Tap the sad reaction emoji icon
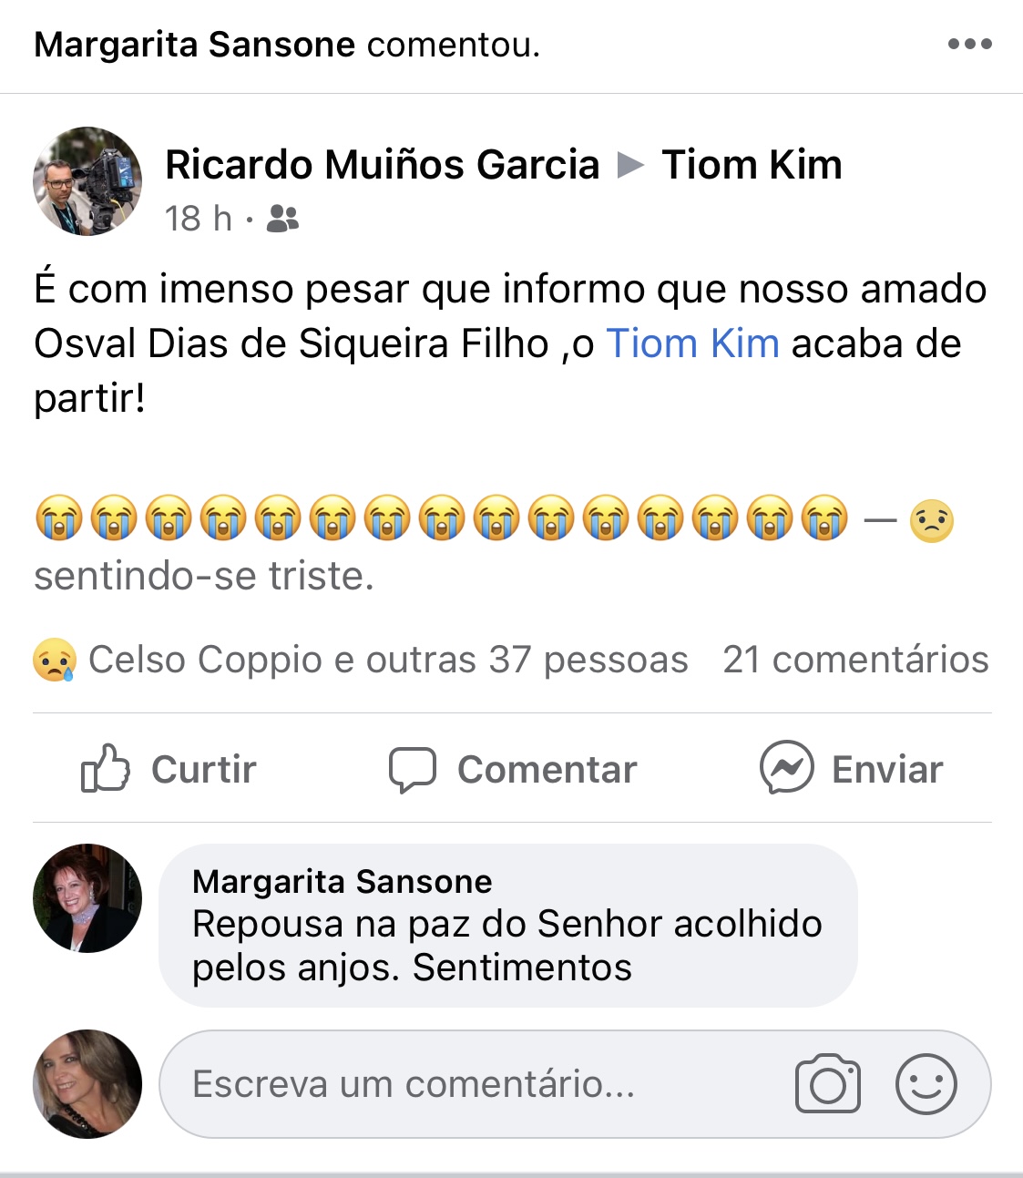Viewport: 1023px width, 1178px height. pyautogui.click(x=54, y=660)
